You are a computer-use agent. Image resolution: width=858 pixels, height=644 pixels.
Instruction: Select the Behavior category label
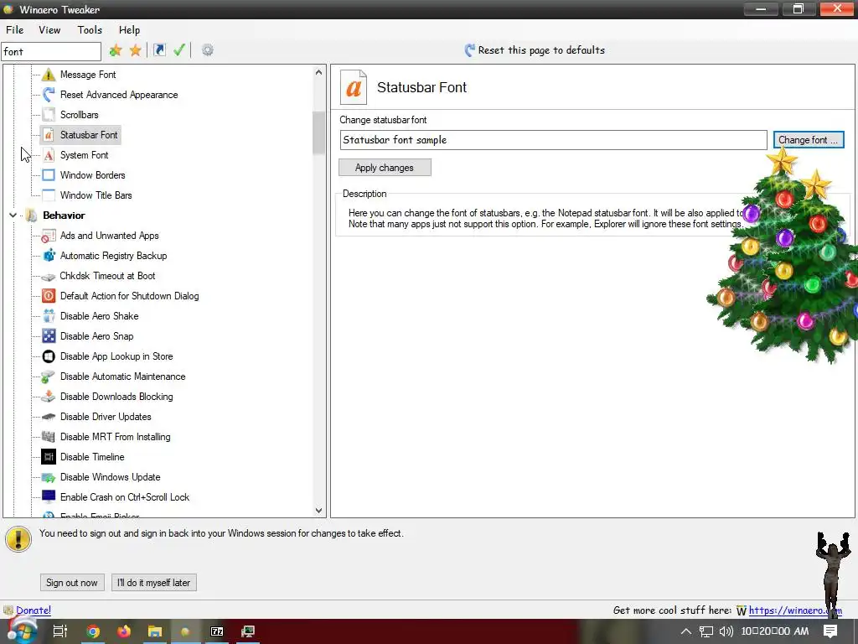coord(64,216)
